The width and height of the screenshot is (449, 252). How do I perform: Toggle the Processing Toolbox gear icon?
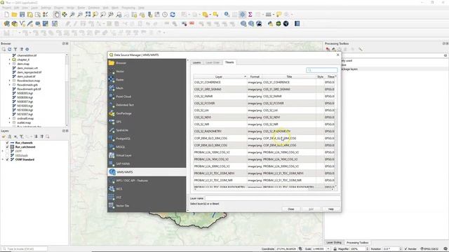click(x=242, y=15)
